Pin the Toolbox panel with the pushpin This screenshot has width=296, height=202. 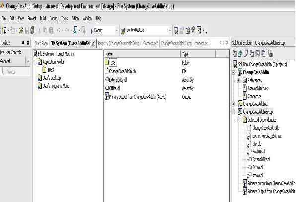[23, 43]
